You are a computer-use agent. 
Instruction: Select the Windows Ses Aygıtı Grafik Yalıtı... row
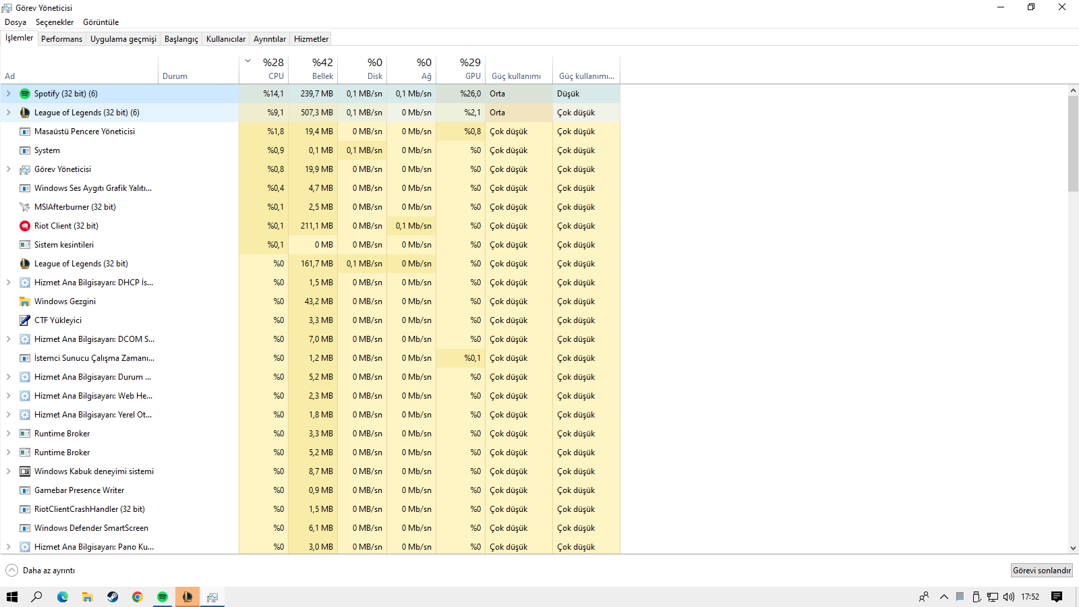[310, 188]
